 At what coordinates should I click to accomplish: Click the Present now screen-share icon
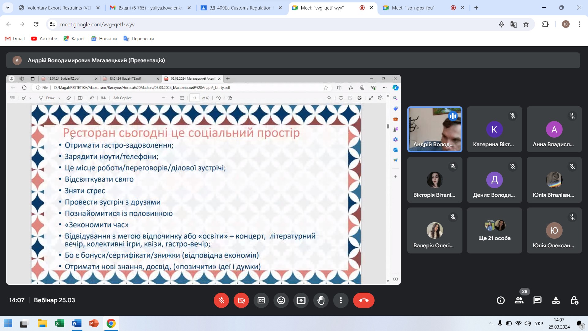coord(301,300)
